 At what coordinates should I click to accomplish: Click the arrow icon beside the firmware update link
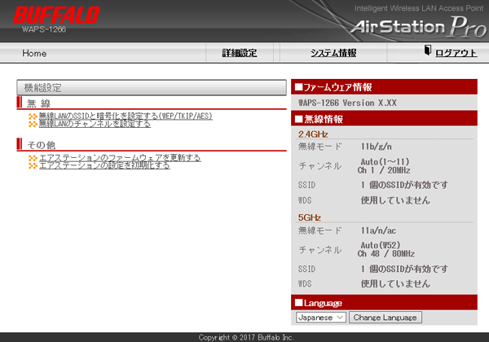pos(33,157)
